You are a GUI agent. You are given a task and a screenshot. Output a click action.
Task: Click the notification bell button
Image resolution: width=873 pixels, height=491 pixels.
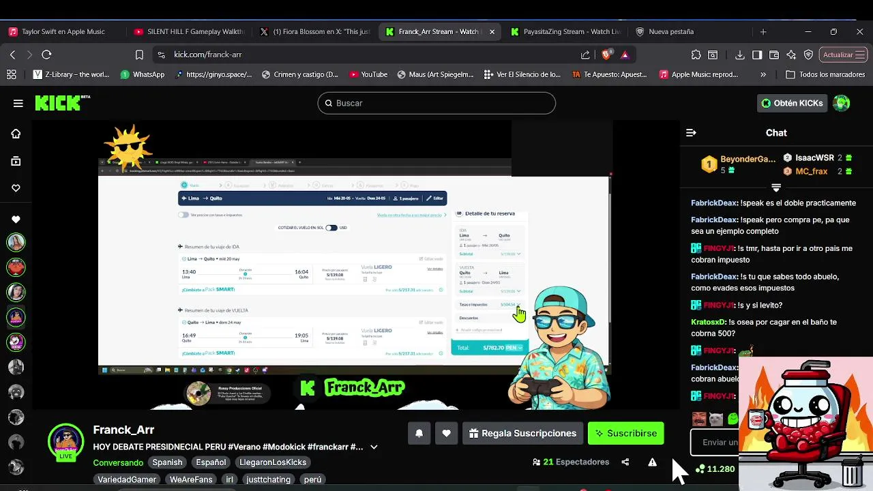tap(419, 433)
